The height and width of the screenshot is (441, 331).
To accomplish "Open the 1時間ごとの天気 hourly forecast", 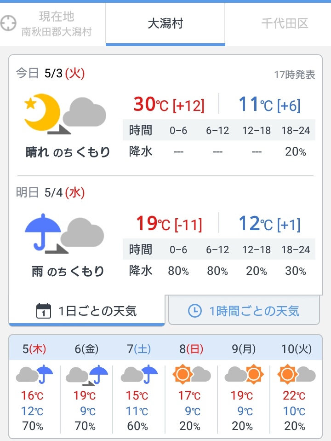I will point(244,311).
